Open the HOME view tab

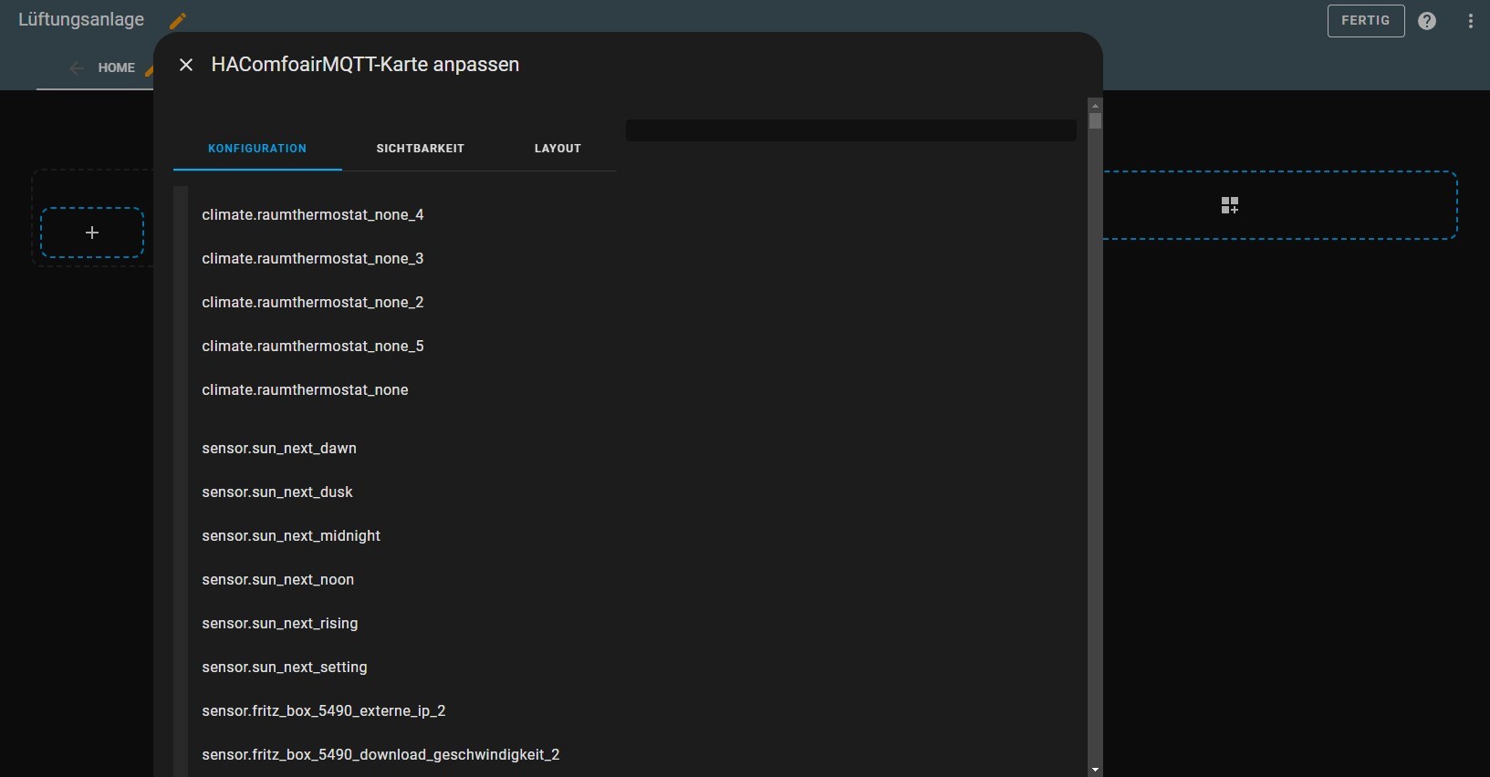point(117,67)
